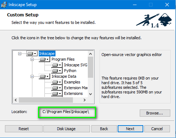Open the Inkscape Data feature drive icon
Viewport: 176px width, 138px height.
coord(44,76)
